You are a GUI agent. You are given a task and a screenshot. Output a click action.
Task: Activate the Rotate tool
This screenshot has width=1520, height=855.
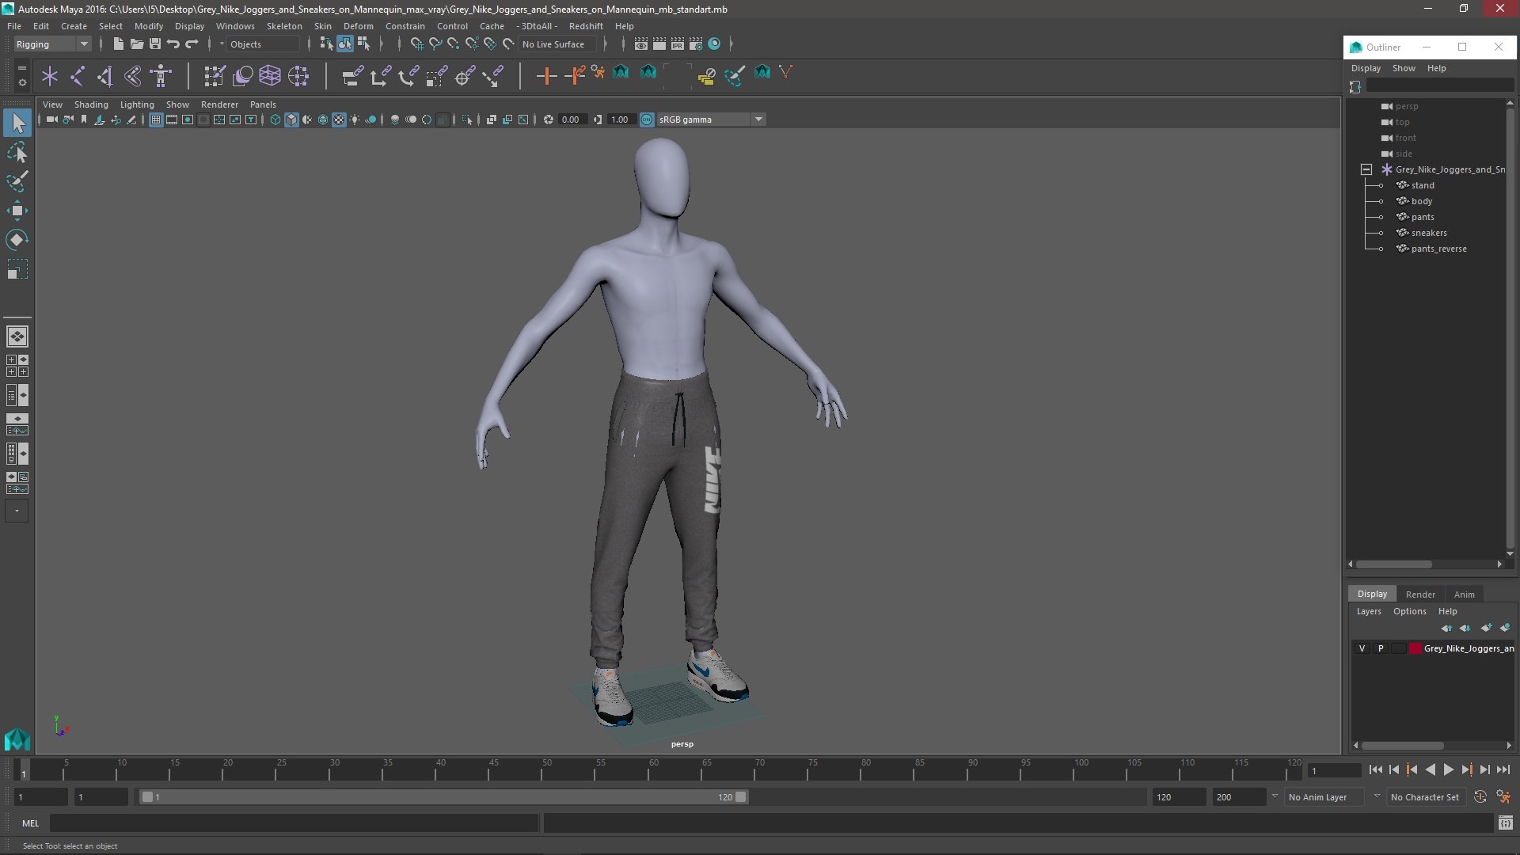pyautogui.click(x=17, y=240)
